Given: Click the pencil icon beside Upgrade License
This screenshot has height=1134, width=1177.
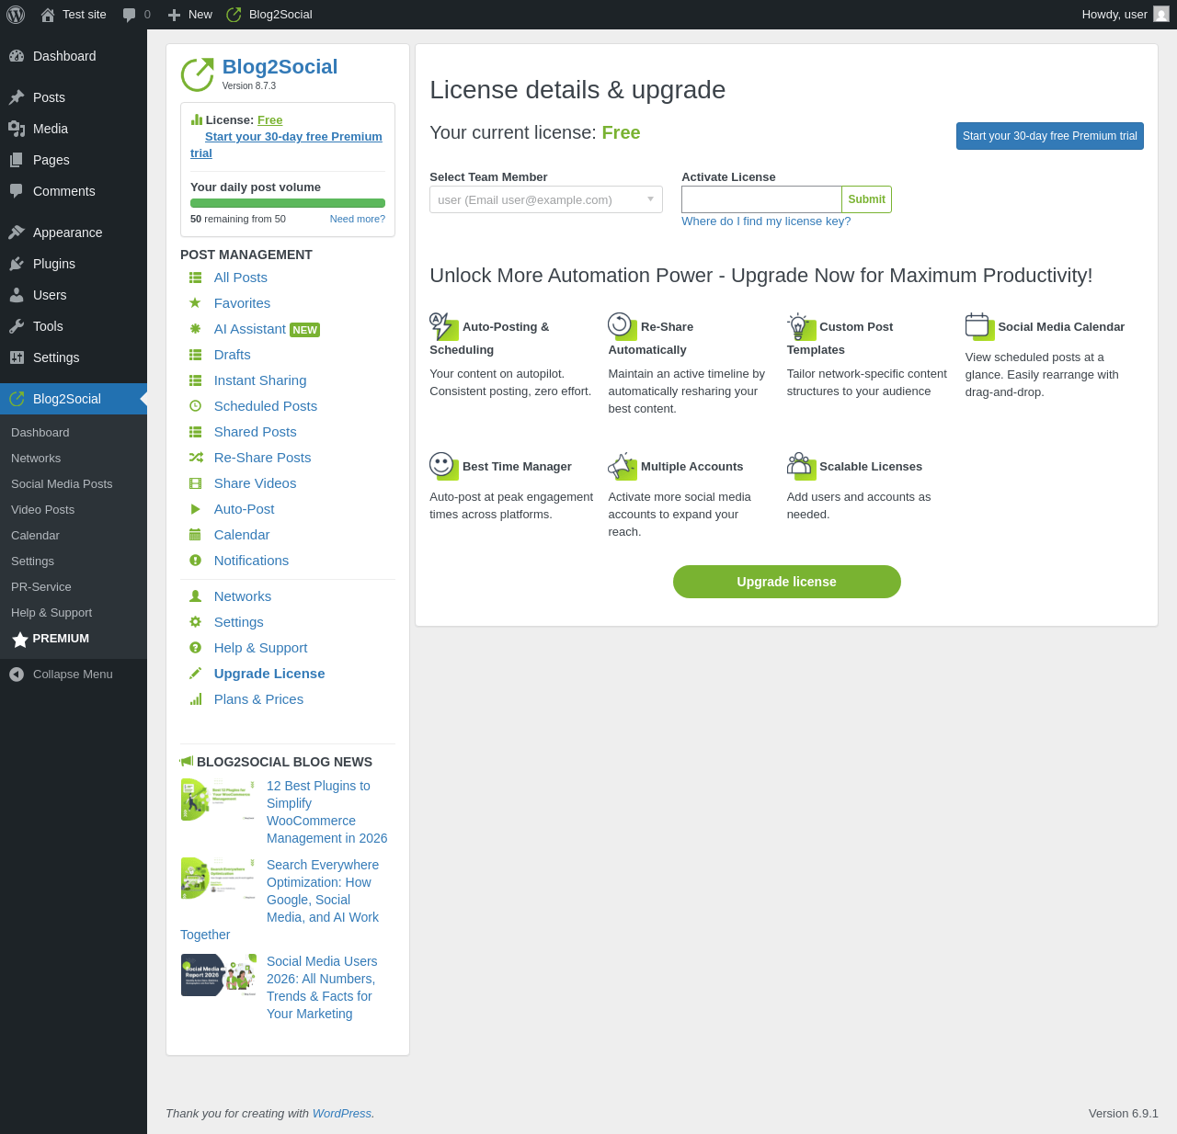Looking at the screenshot, I should [195, 674].
